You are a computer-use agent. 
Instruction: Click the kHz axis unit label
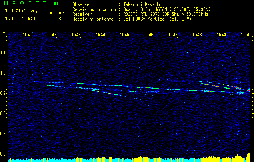pyautogui.click(x=4, y=33)
